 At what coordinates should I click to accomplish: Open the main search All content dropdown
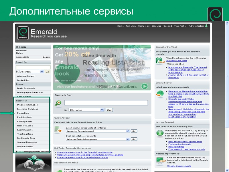[x=86, y=110]
